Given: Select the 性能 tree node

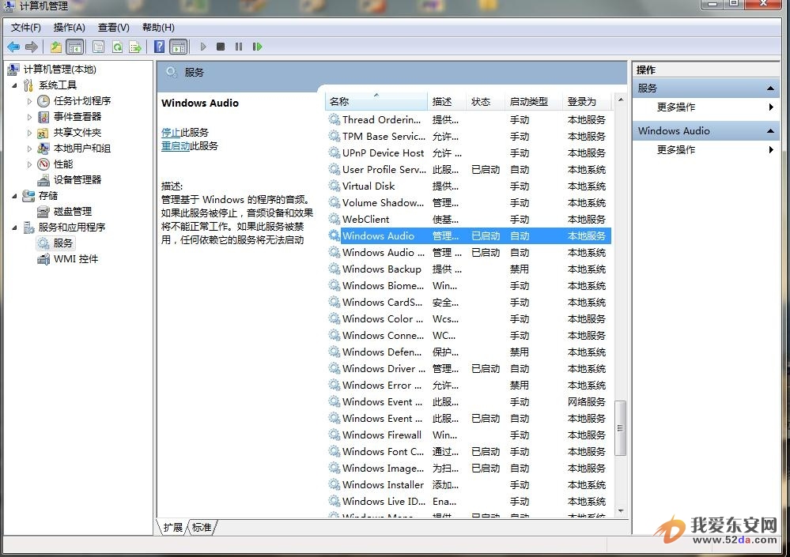Looking at the screenshot, I should point(63,164).
